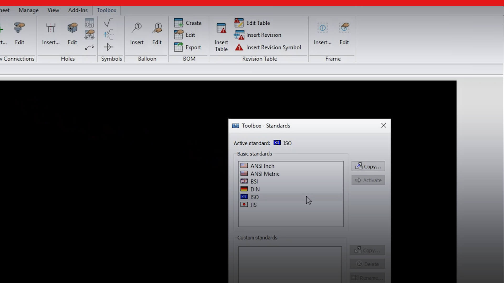Open Insert hole tool in Holes group
The width and height of the screenshot is (504, 283).
pos(51,34)
